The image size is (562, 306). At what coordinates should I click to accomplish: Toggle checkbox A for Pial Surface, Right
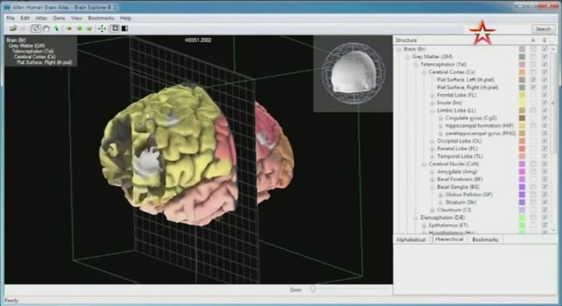pyautogui.click(x=533, y=87)
